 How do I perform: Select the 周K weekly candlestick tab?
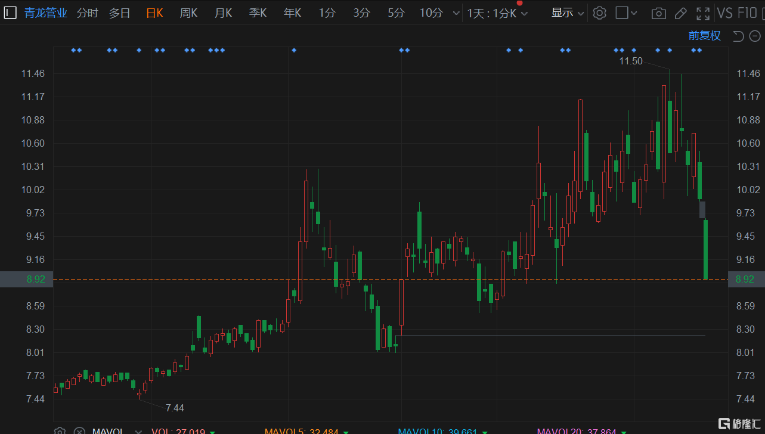tap(188, 13)
